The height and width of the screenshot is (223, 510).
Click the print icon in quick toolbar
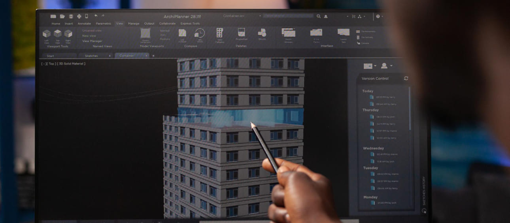79,16
